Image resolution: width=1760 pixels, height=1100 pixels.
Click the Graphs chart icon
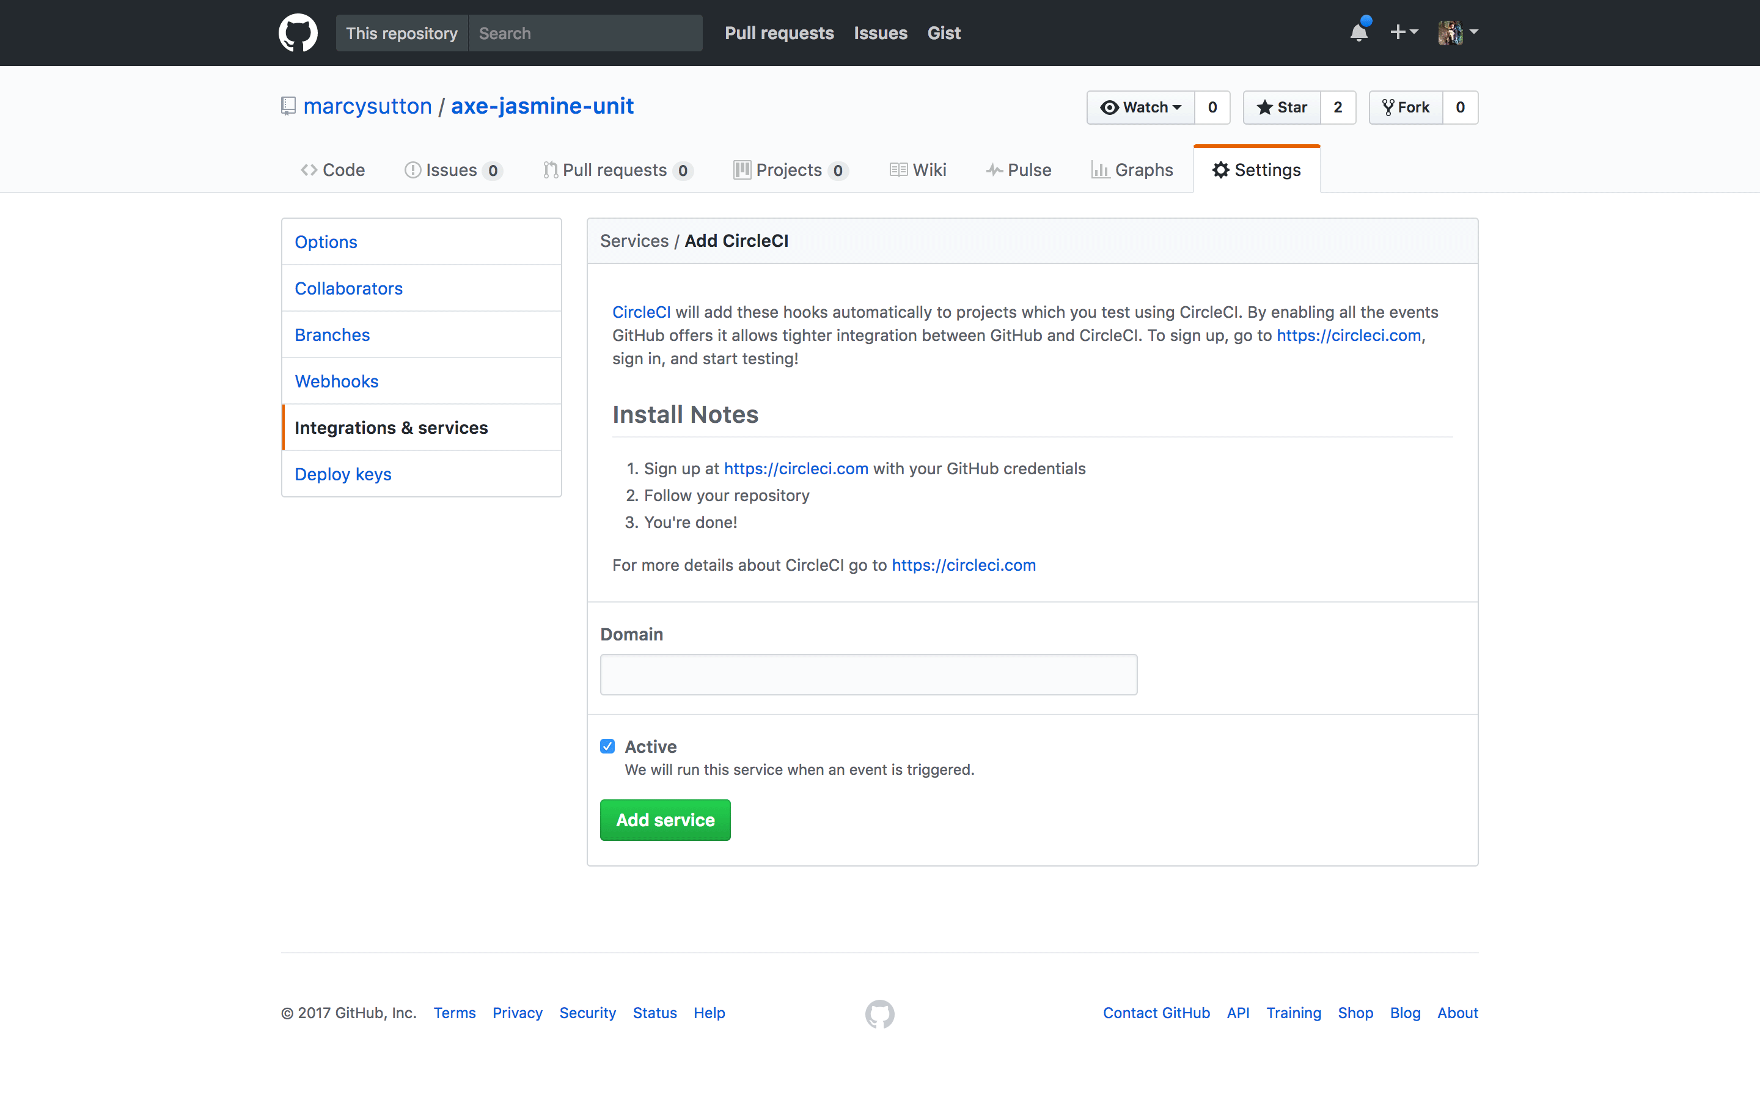[x=1102, y=169]
